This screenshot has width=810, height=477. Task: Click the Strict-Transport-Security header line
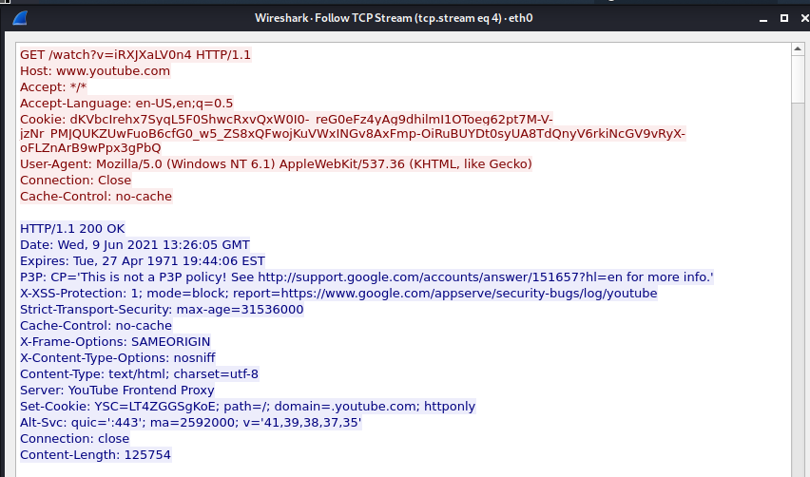pos(162,310)
